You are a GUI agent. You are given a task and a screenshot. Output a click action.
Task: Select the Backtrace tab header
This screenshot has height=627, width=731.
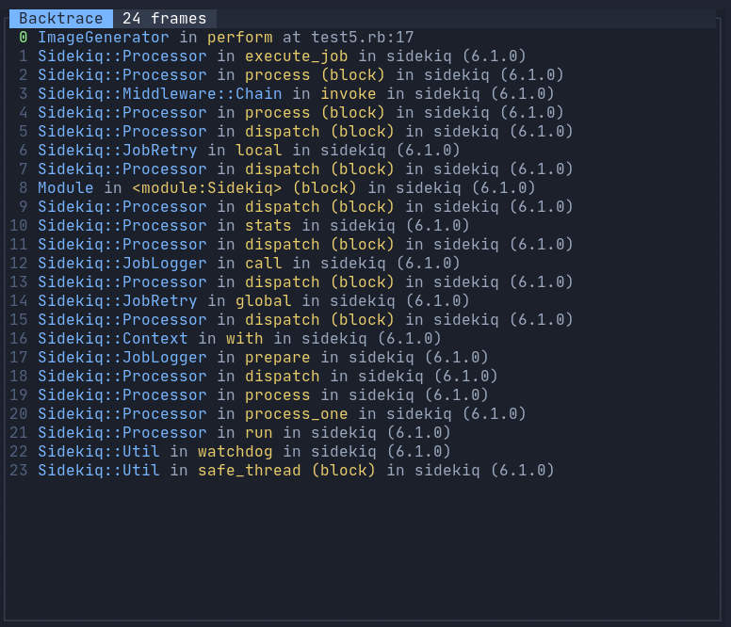click(x=60, y=19)
